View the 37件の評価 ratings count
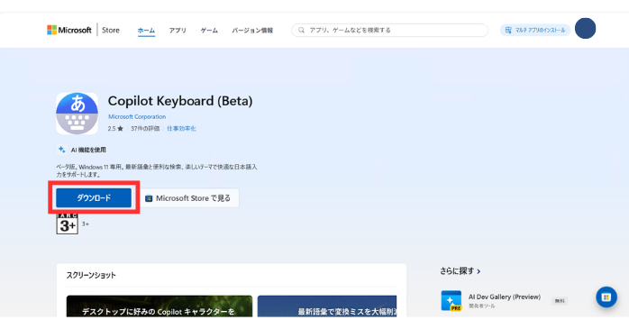Image resolution: width=629 pixels, height=329 pixels. coord(145,128)
